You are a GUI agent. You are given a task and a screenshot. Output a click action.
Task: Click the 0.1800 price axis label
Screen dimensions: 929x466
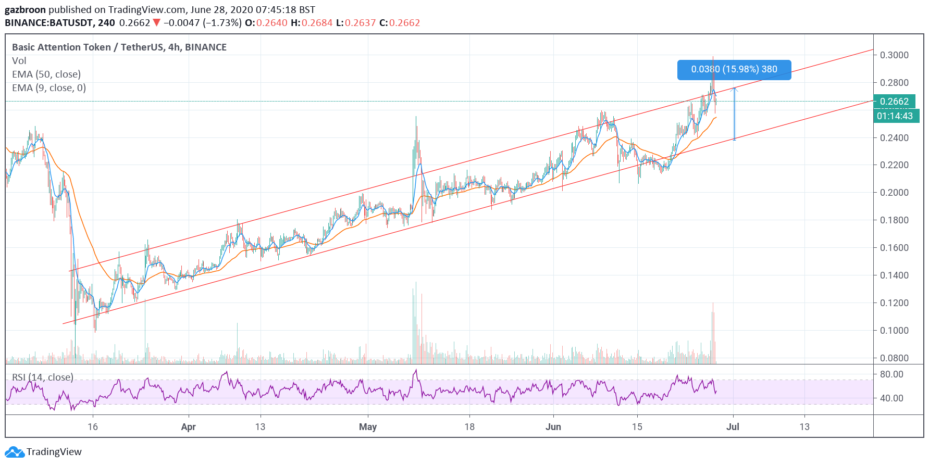(x=894, y=220)
